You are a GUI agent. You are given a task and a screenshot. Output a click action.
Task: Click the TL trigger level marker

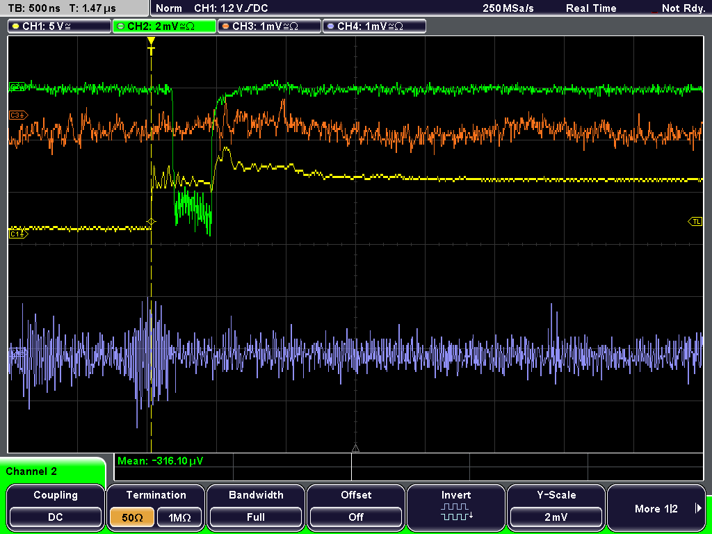[695, 222]
